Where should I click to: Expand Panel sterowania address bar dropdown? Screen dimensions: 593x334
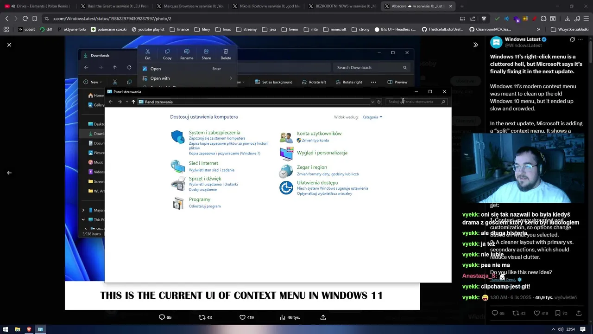(372, 102)
